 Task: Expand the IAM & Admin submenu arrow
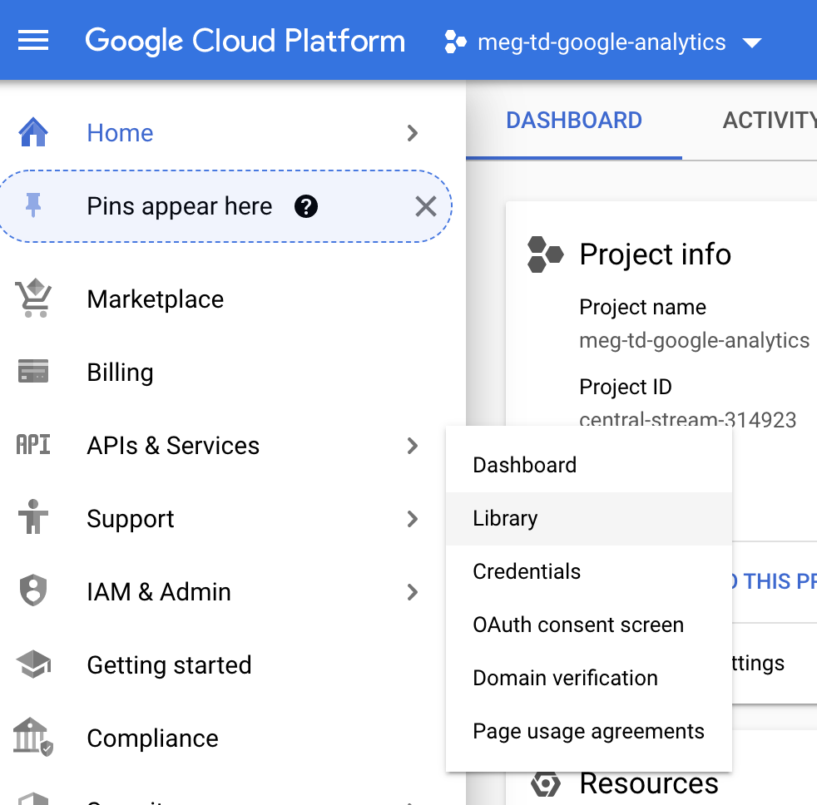(x=412, y=592)
